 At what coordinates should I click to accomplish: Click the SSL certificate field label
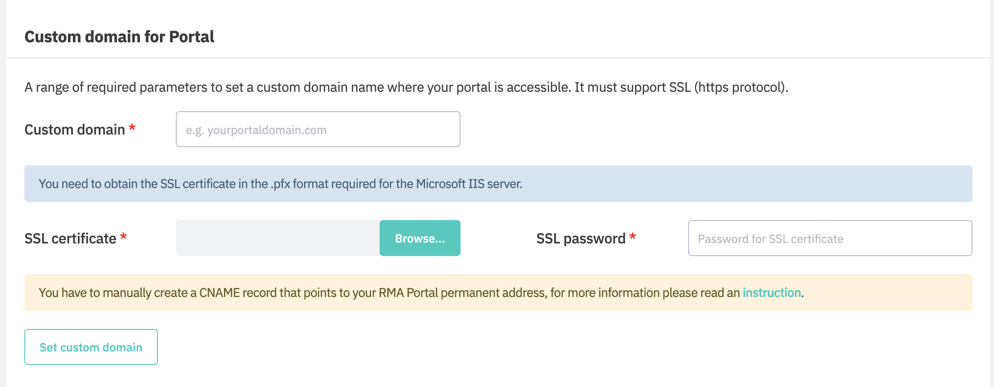coord(70,238)
